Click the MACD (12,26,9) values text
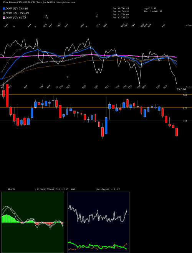The width and height of the screenshot is (192, 253). pyautogui.click(x=52, y=189)
